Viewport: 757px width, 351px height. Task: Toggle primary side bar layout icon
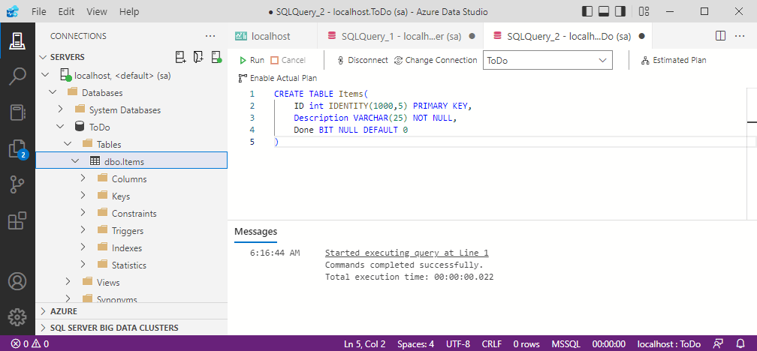[587, 11]
